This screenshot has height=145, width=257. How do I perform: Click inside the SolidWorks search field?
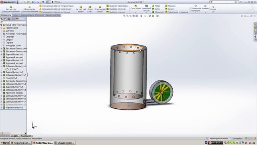223,2
